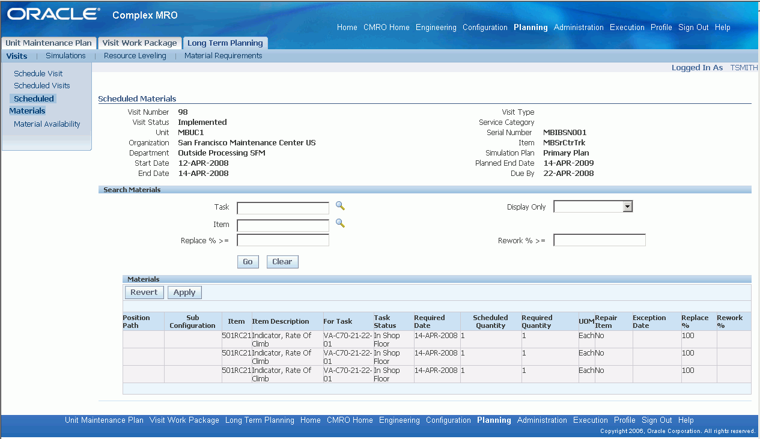Open Engineering in top navigation
The width and height of the screenshot is (760, 439).
coord(436,27)
